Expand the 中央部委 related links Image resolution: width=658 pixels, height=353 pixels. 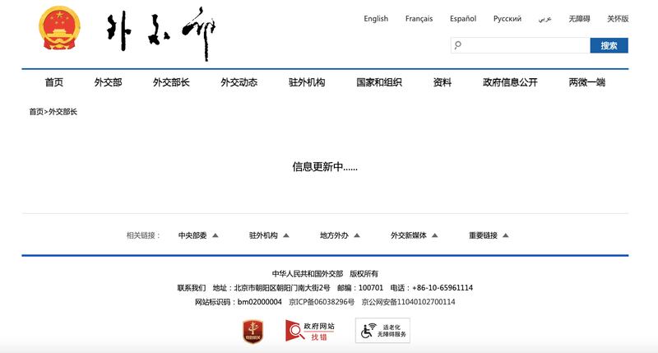tap(198, 235)
